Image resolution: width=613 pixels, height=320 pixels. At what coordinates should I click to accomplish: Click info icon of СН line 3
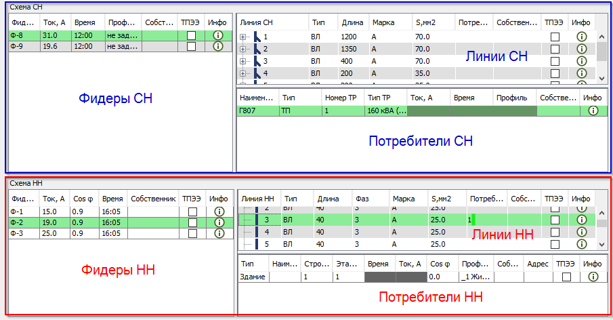pyautogui.click(x=582, y=61)
